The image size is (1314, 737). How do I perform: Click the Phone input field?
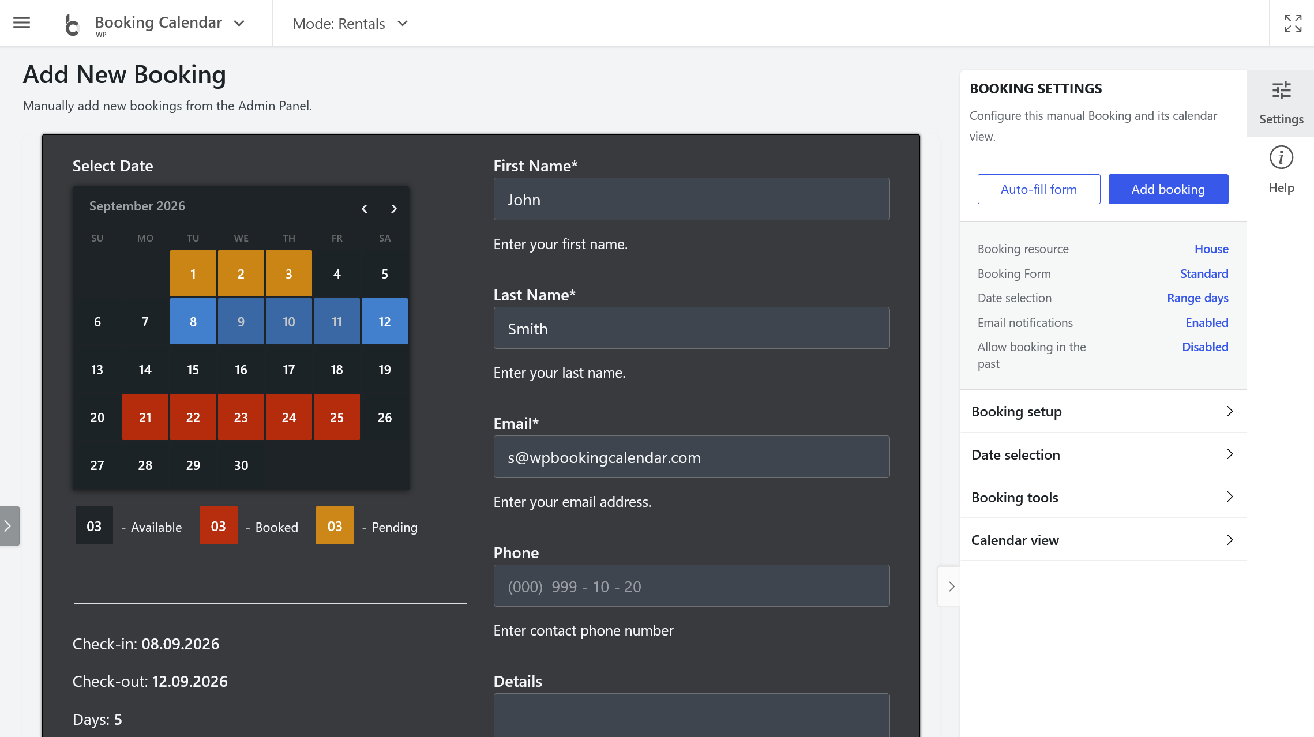692,586
